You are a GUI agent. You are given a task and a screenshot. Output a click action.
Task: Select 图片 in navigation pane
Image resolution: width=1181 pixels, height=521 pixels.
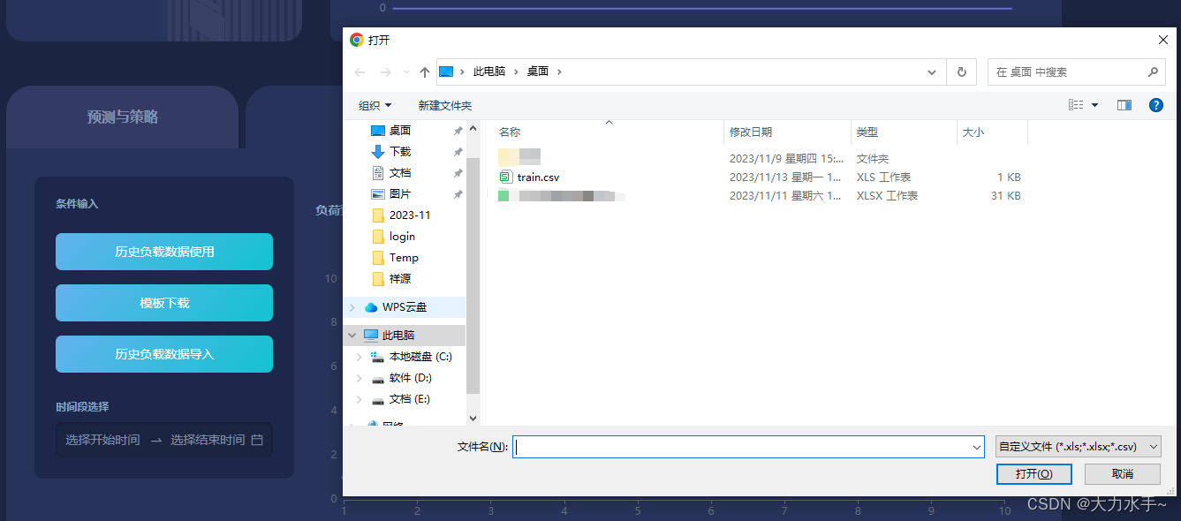click(x=400, y=194)
